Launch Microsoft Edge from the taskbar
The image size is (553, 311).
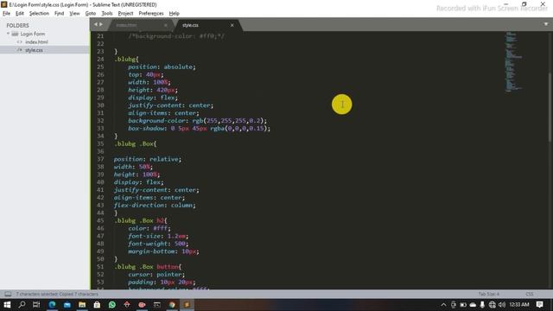pos(52,305)
